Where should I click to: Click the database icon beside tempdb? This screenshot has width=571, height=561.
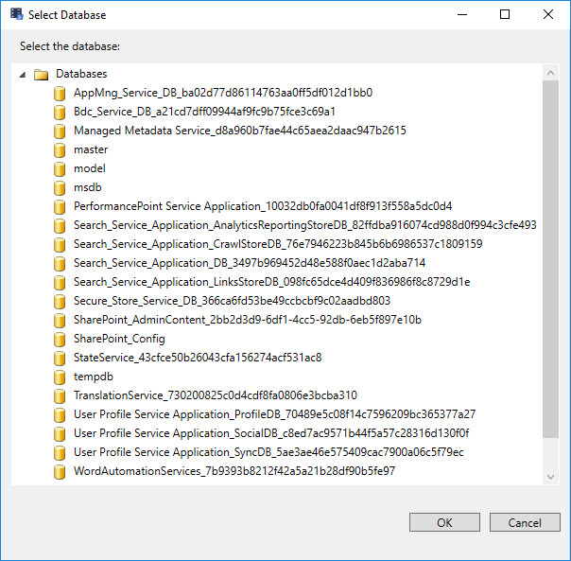[x=60, y=377]
